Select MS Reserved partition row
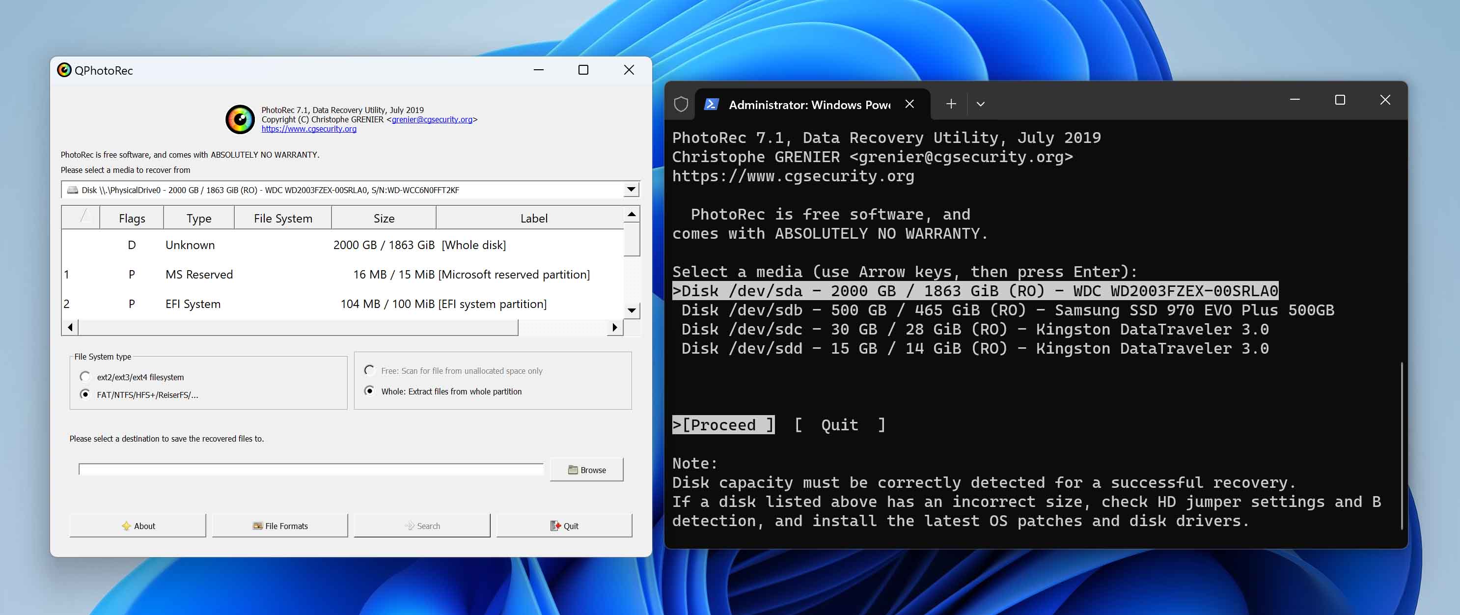1460x615 pixels. [x=342, y=274]
